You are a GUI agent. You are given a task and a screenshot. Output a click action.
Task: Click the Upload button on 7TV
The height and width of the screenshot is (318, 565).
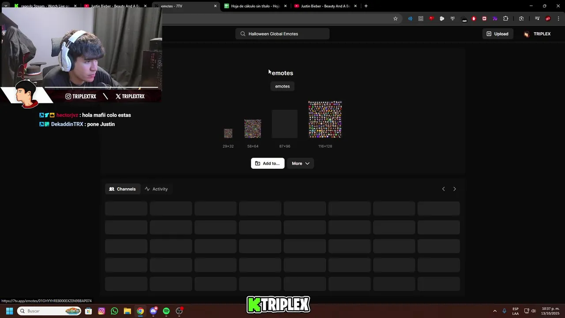(497, 34)
